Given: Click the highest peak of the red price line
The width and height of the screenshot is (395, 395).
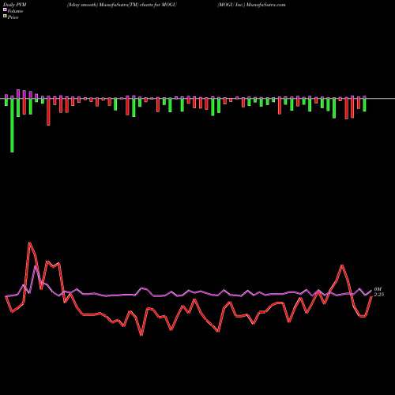Looking at the screenshot, I should (30, 243).
